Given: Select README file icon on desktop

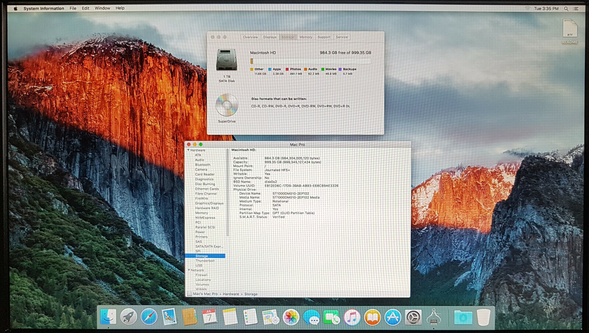Looking at the screenshot, I should tap(569, 28).
